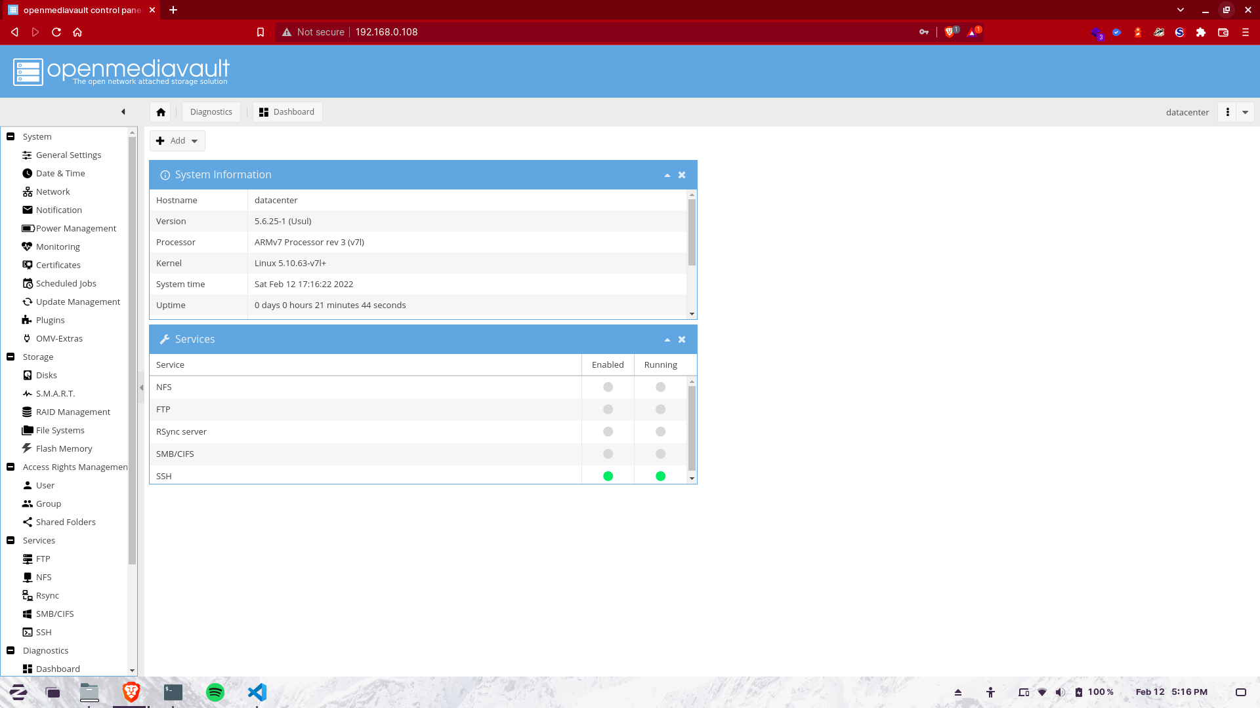Click the sidebar tree scrollbar

pos(132,351)
